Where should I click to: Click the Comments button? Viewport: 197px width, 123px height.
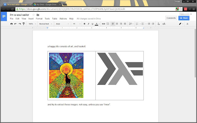pos(171,18)
